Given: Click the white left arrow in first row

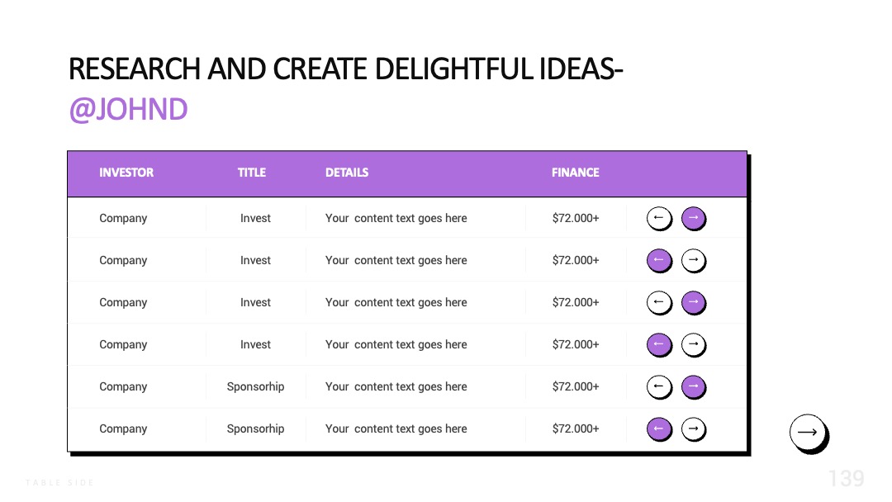Looking at the screenshot, I should point(659,218).
